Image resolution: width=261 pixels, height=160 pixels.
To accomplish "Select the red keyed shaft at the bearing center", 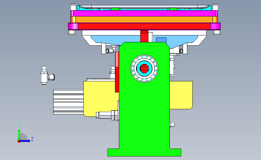I will point(144,68).
